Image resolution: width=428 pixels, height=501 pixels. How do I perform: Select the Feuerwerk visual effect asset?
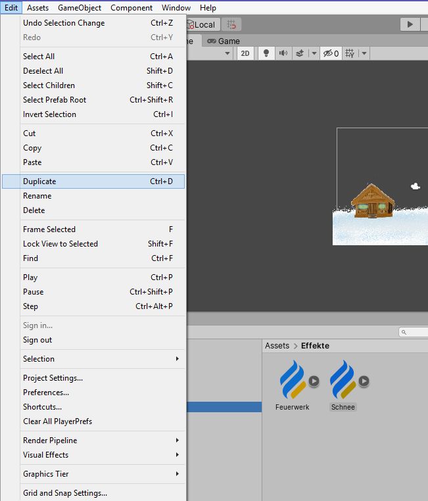tap(292, 381)
